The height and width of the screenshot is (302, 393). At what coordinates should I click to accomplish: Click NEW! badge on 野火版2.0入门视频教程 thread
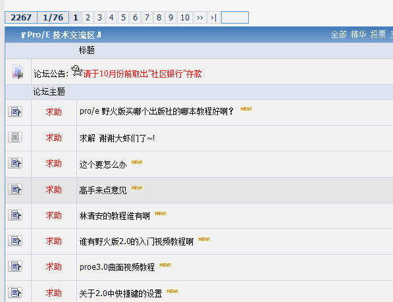(204, 239)
